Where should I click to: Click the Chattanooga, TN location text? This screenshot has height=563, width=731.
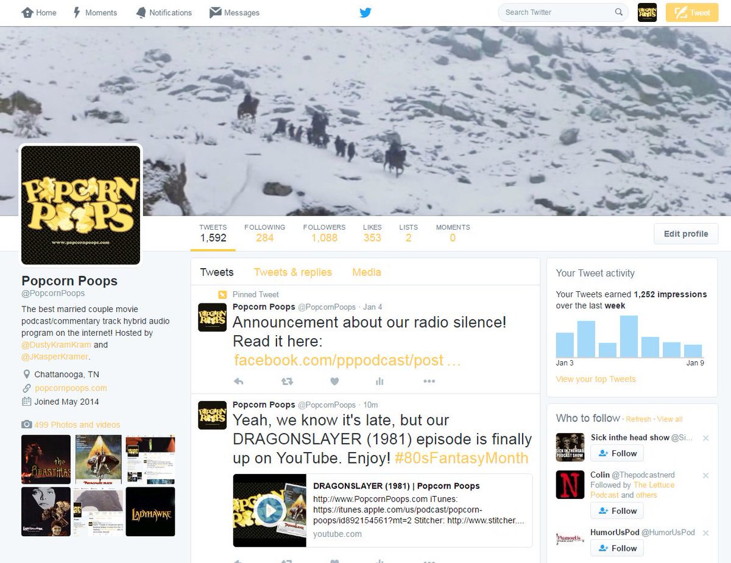(66, 374)
